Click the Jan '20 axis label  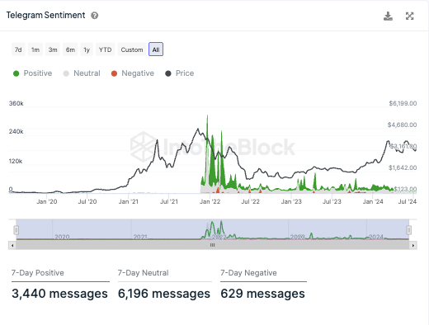click(47, 202)
